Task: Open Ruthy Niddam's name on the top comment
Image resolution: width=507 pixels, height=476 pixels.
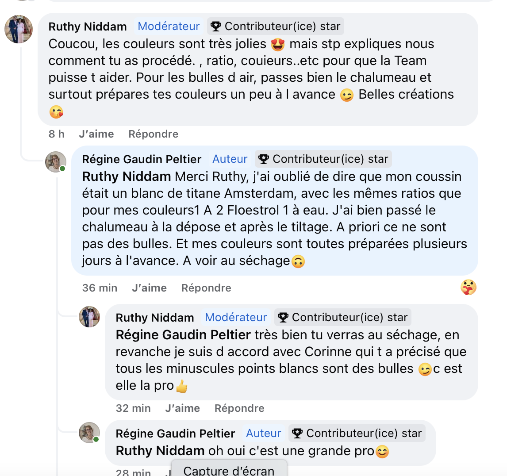Action: click(x=88, y=27)
